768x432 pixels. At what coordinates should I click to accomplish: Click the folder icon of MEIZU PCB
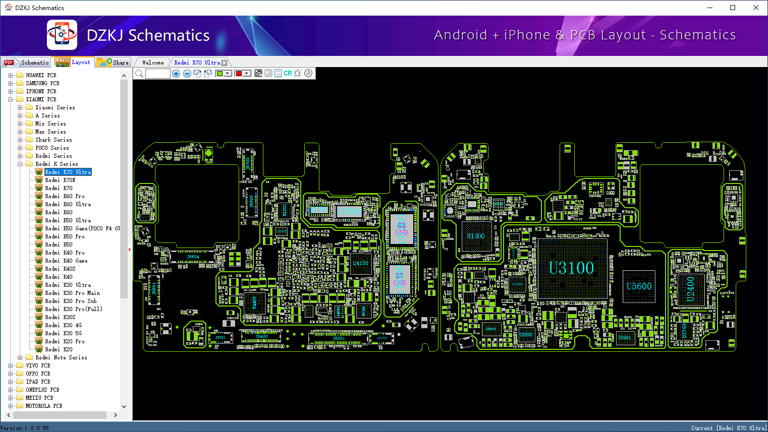click(20, 398)
